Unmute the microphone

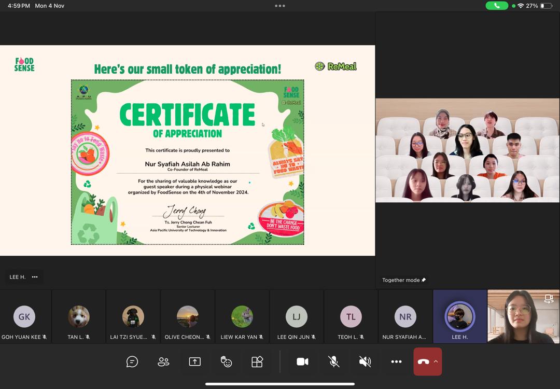(333, 362)
